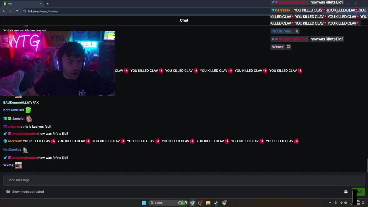Click Jamelo's laughing face emote
The height and width of the screenshot is (207, 368).
pyautogui.click(x=29, y=118)
